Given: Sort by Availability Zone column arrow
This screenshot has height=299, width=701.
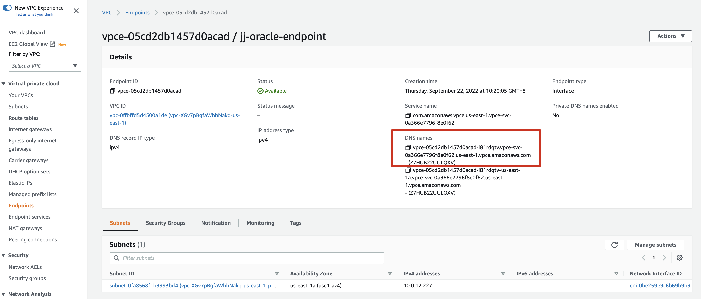Looking at the screenshot, I should point(390,274).
